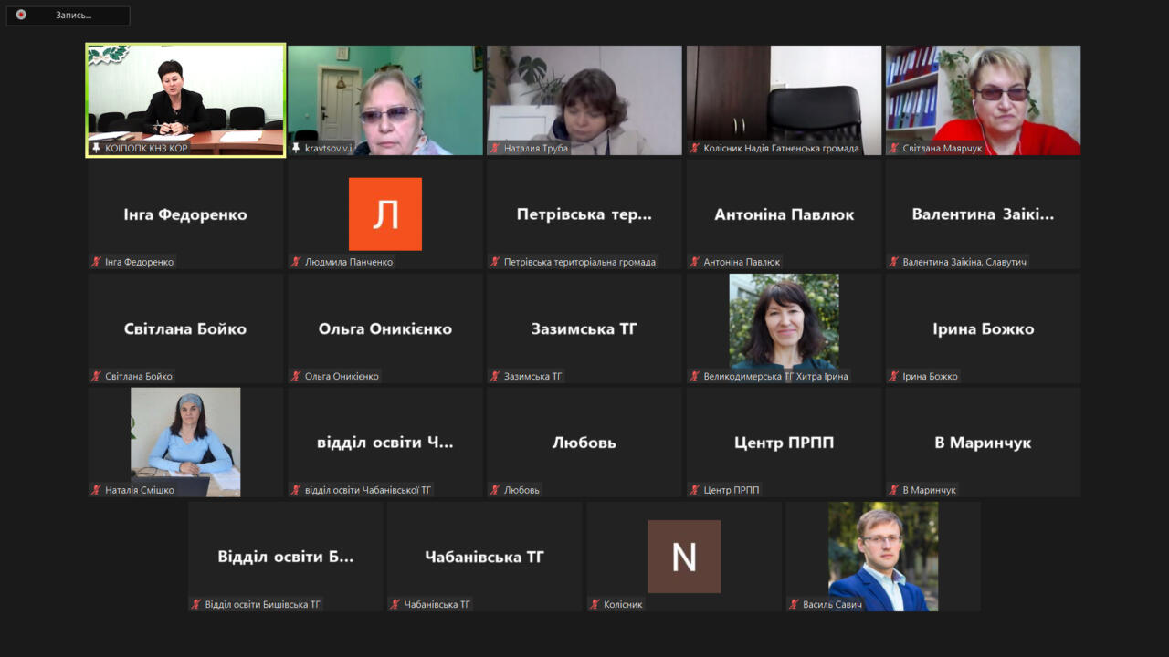The width and height of the screenshot is (1169, 657).
Task: Click the large 'відділ освіти Ч...' tile name
Action: tap(385, 443)
